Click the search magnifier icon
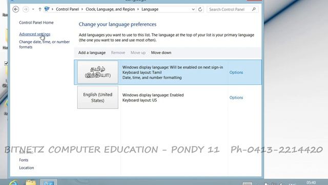Viewport: 328px width, 185px height. click(x=254, y=9)
